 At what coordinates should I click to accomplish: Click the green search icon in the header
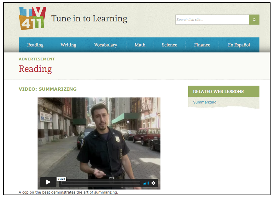254,20
